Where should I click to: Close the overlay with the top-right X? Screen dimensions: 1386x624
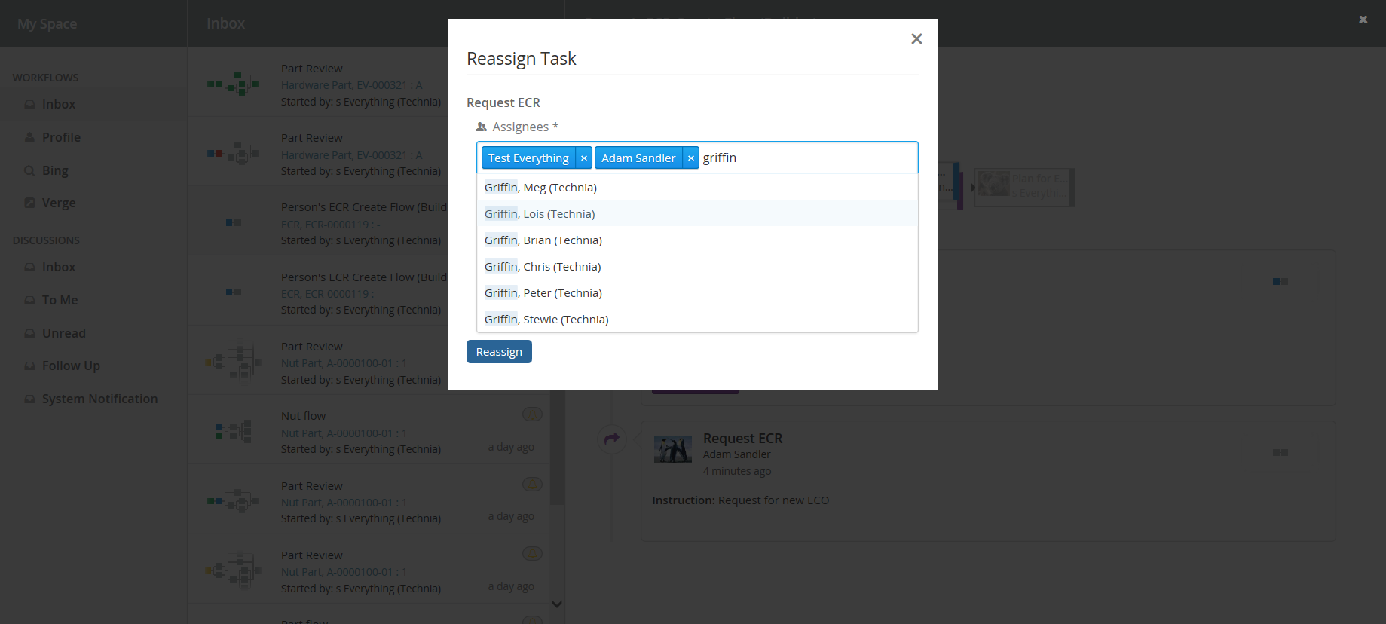(x=1363, y=20)
